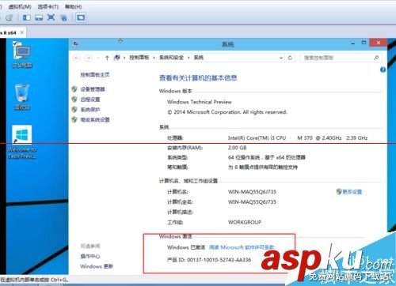Open the 虚拟机(M) menu
The image size is (396, 286).
coord(20,6)
